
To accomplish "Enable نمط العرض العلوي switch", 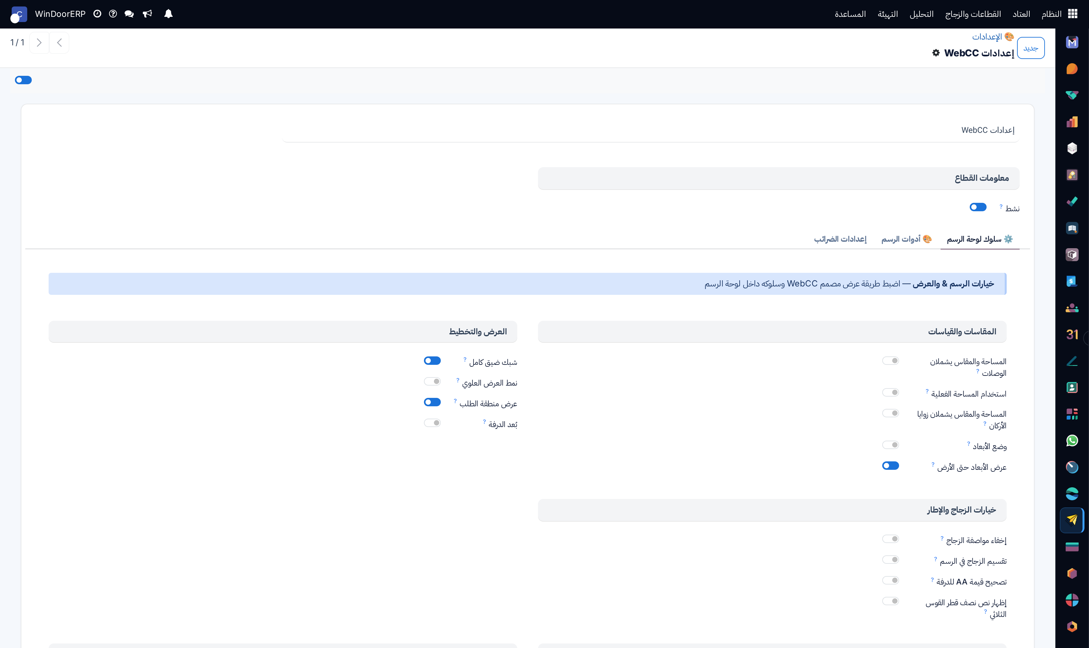I will (x=432, y=382).
